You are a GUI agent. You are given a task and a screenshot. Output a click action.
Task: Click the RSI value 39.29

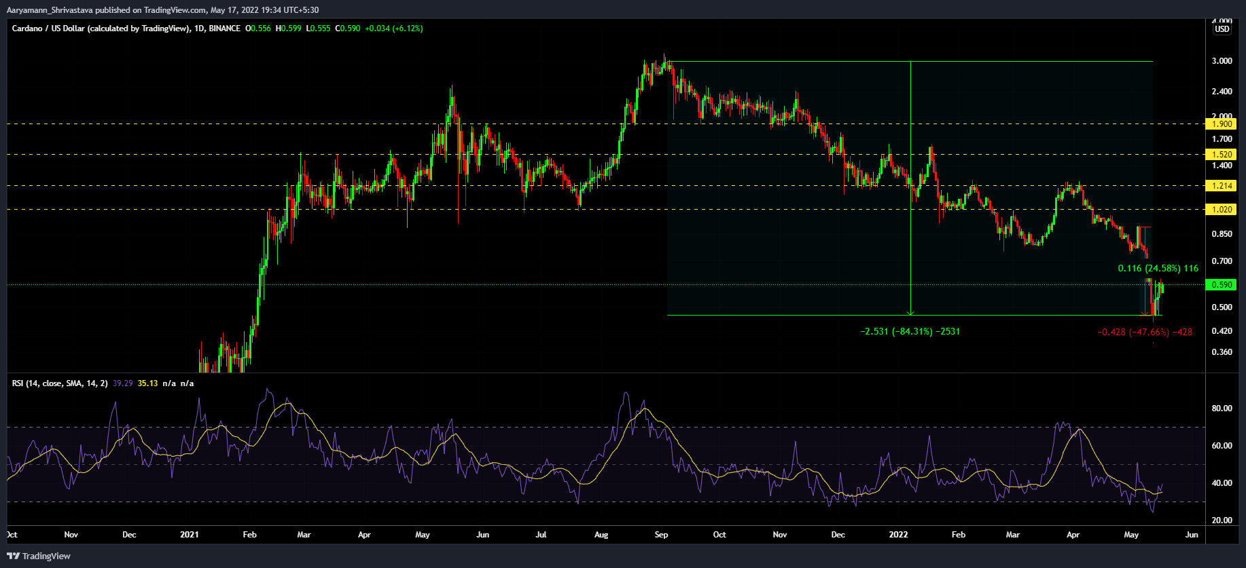(x=123, y=383)
